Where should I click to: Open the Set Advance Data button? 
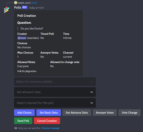pos(77,113)
